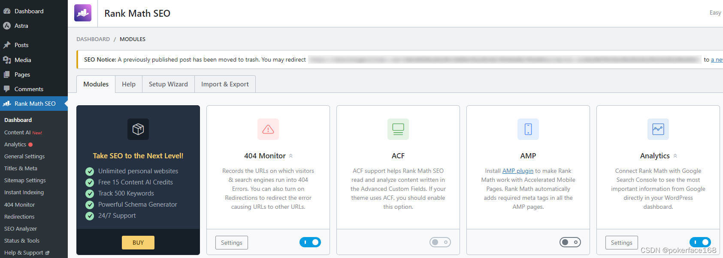Open the Import & Export tab
The image size is (723, 258).
click(225, 84)
